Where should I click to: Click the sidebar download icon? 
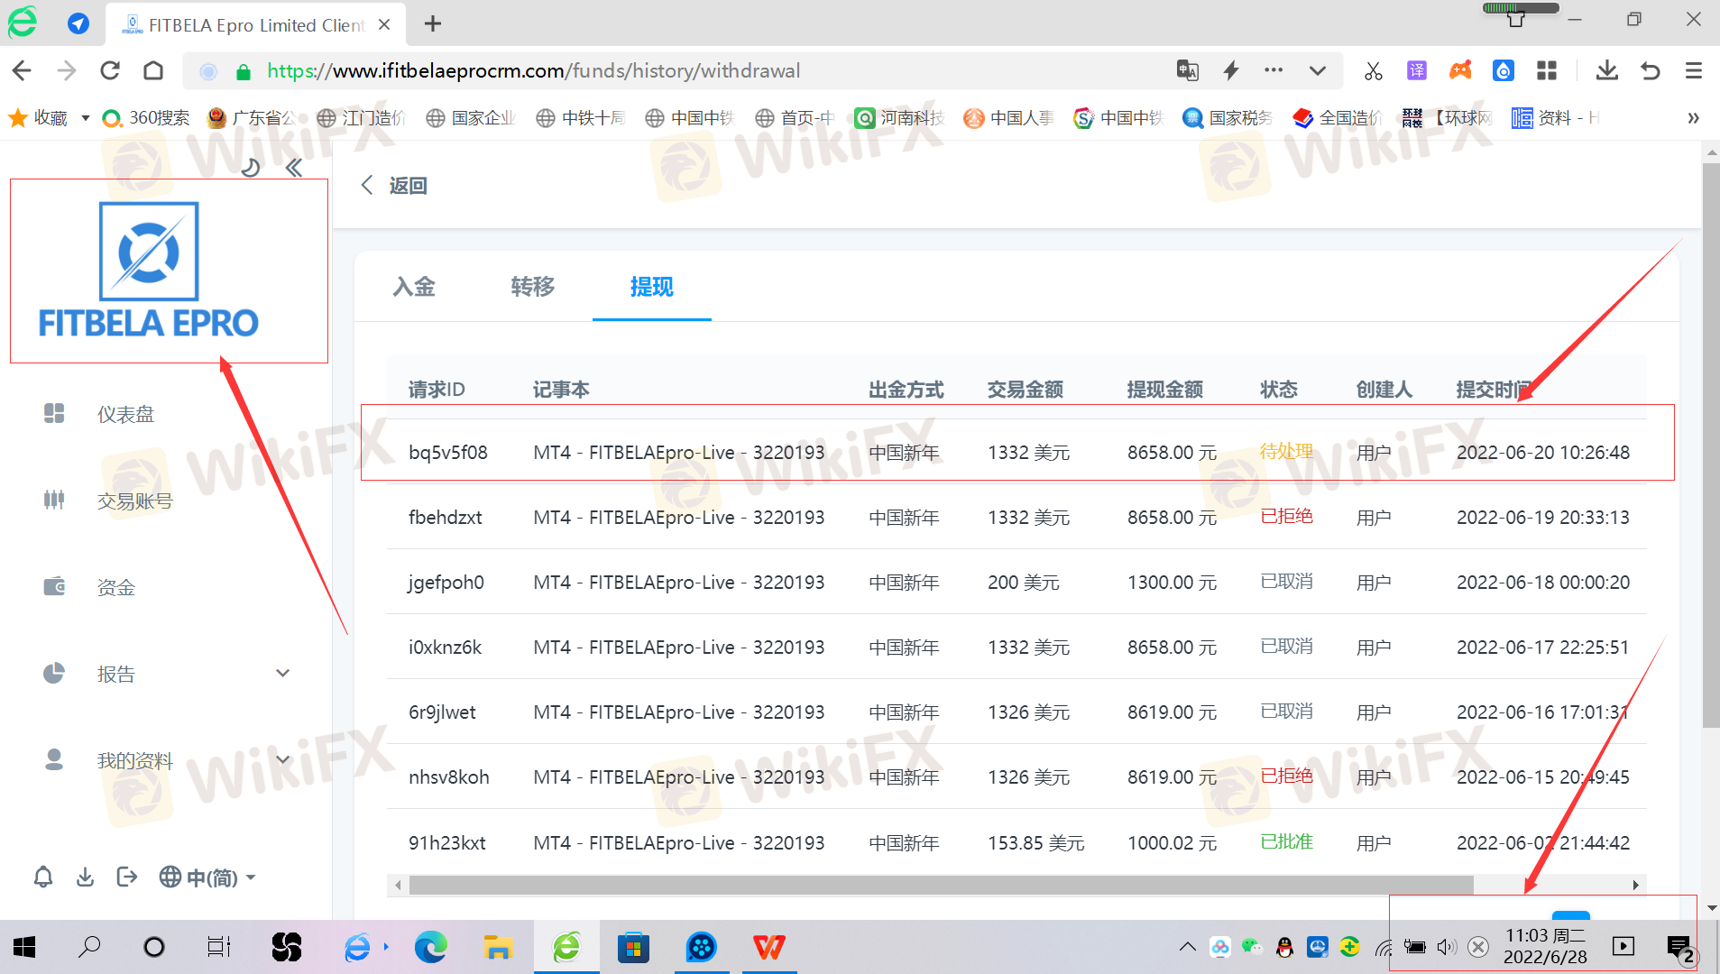[85, 878]
